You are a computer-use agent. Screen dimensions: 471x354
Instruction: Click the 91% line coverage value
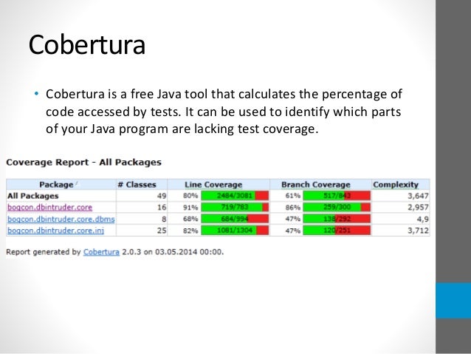190,208
